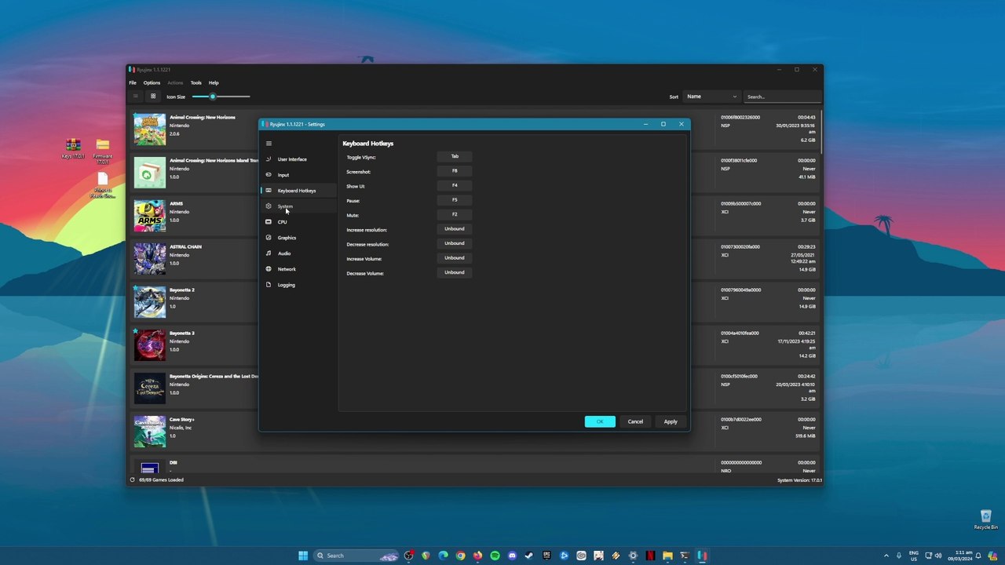Open Firefox from the taskbar

coord(477,556)
